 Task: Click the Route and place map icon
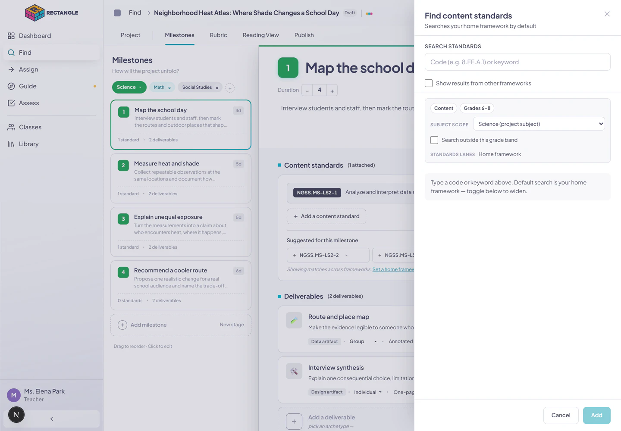294,320
